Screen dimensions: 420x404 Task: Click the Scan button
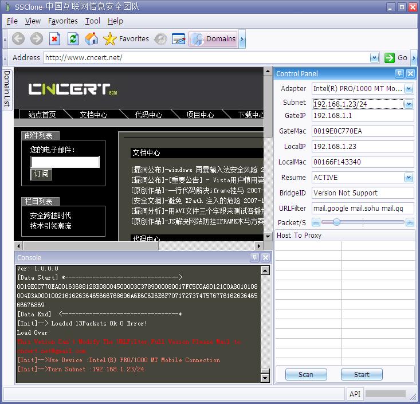click(306, 374)
